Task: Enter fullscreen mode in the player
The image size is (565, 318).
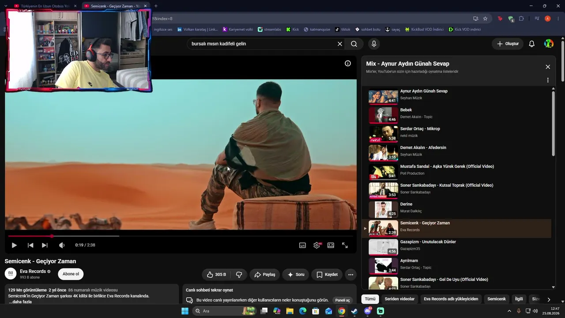Action: 345,245
